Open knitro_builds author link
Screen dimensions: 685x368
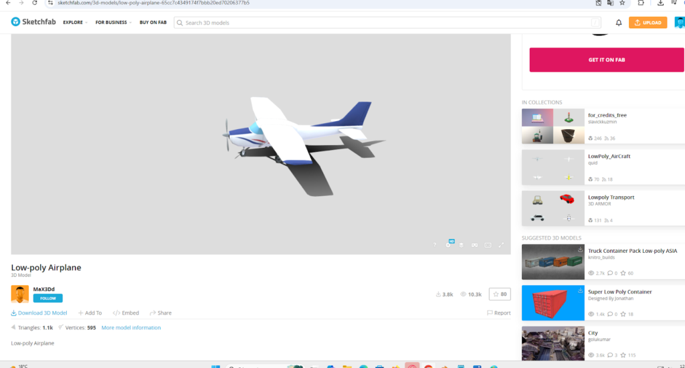[x=601, y=258]
